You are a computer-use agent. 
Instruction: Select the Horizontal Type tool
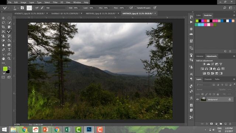pyautogui.click(x=9, y=50)
